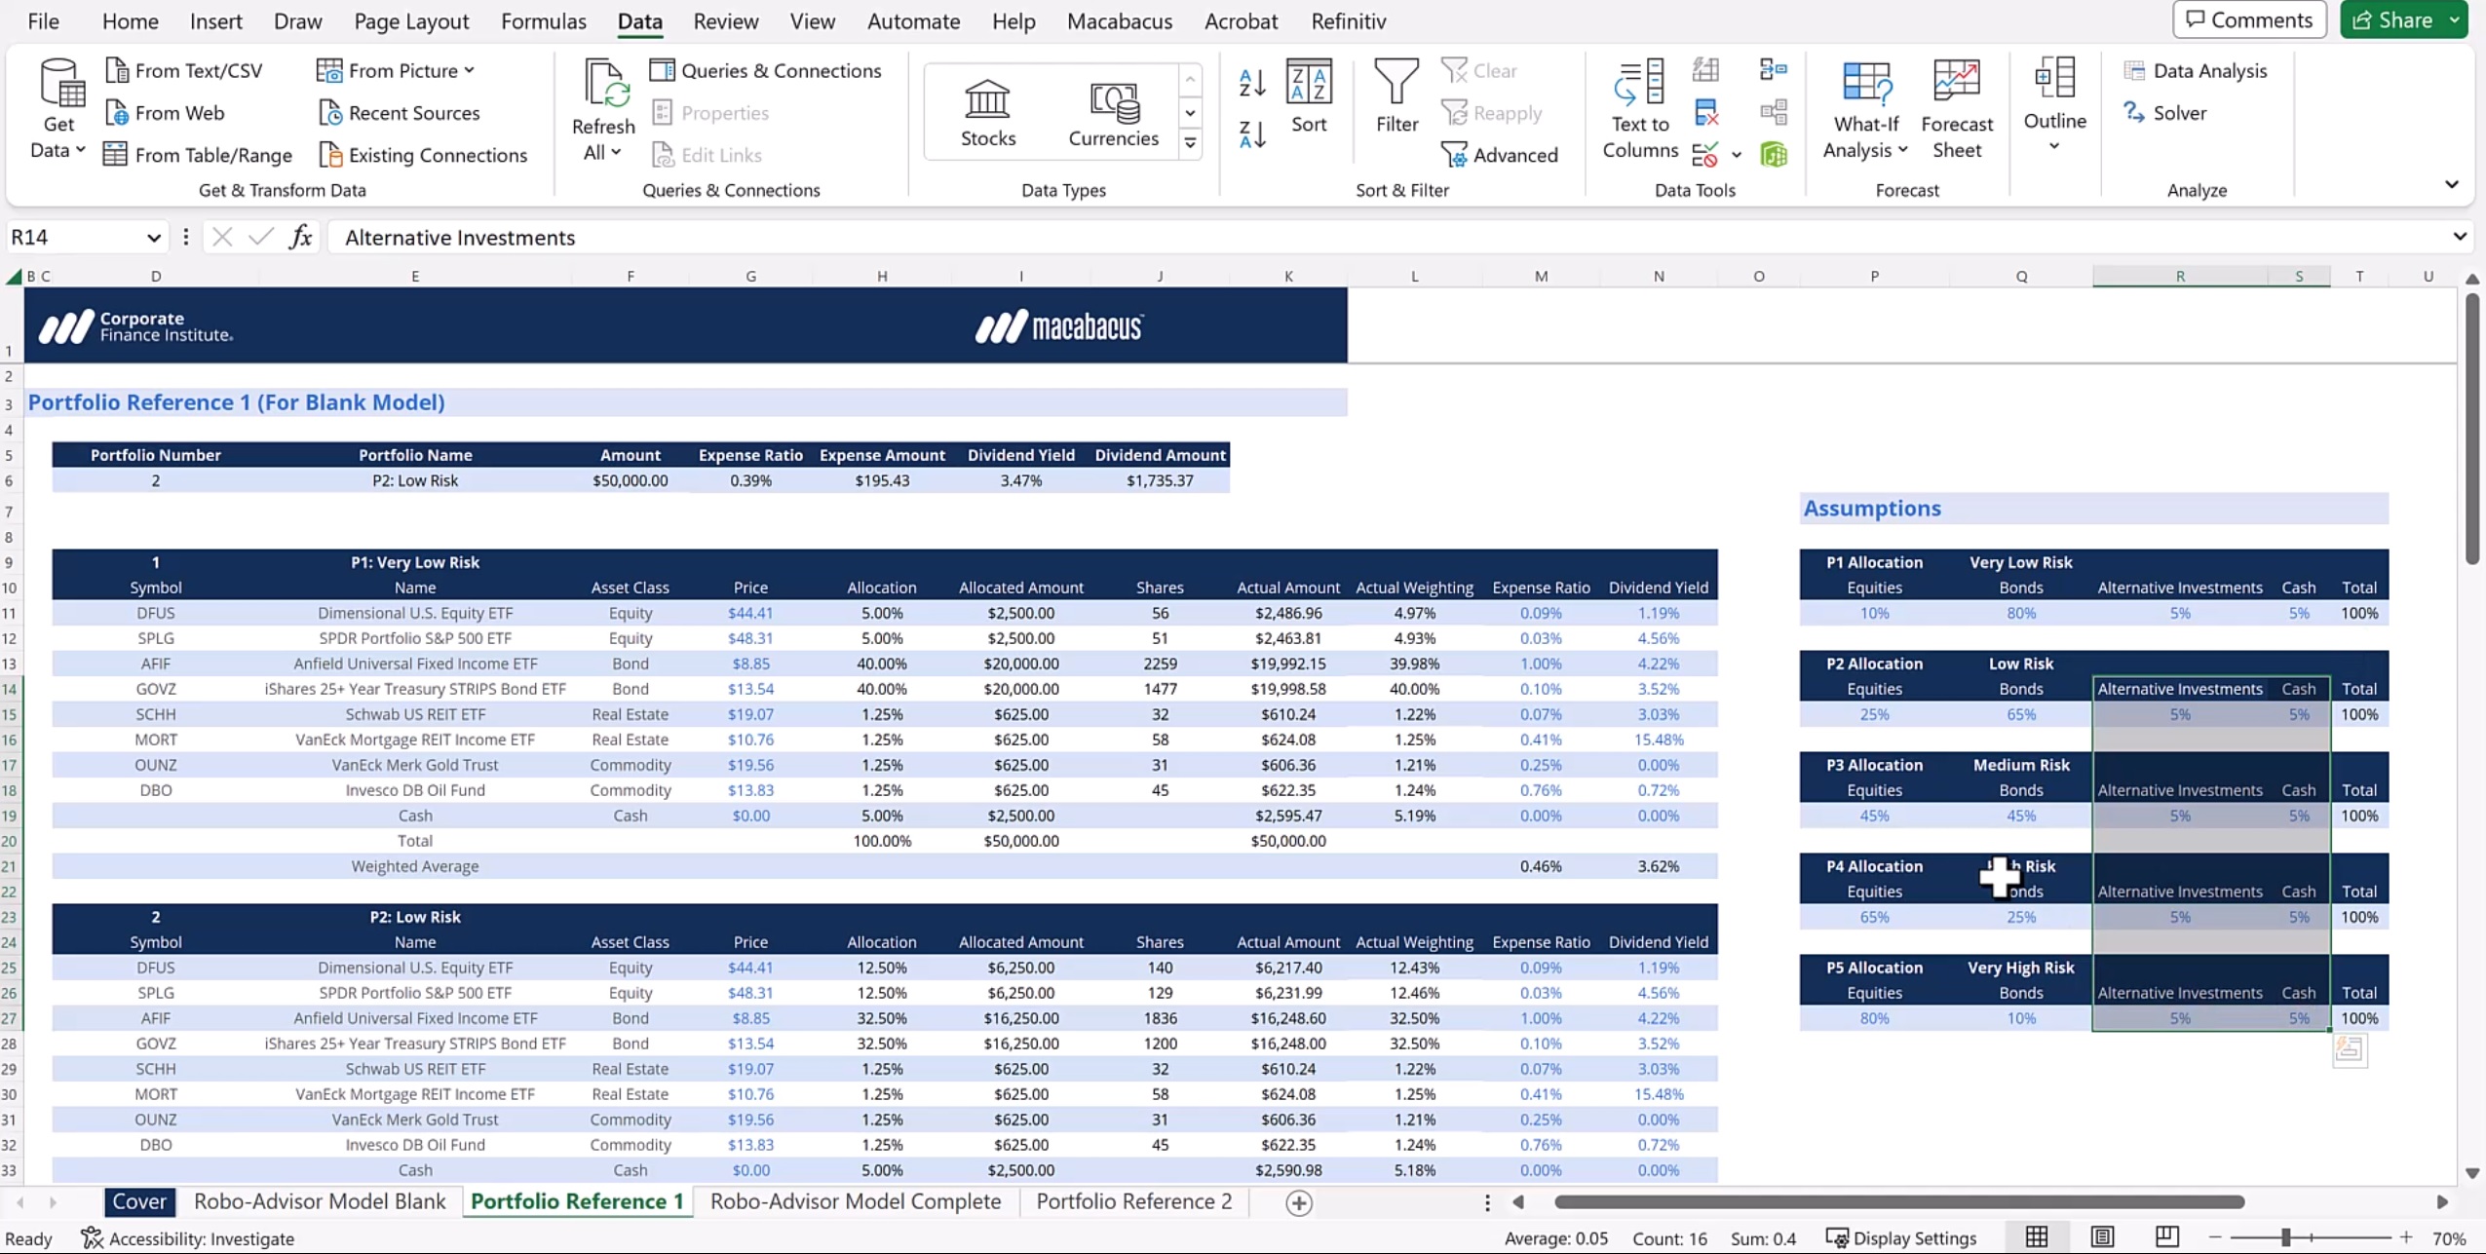Select the Stocks data type
Viewport: 2486px width, 1254px height.
tap(987, 112)
